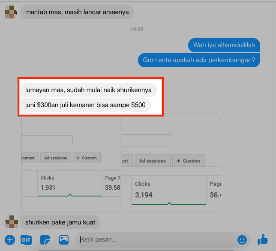Click the sender avatar beside the top message
Viewport: 276px width, 251px height.
click(11, 12)
